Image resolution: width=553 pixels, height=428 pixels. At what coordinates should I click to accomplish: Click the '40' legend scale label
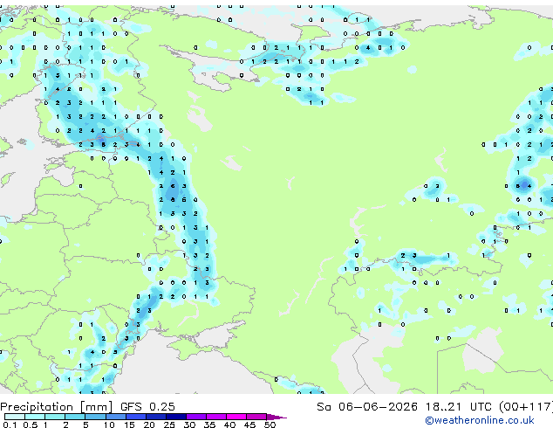coord(229,425)
